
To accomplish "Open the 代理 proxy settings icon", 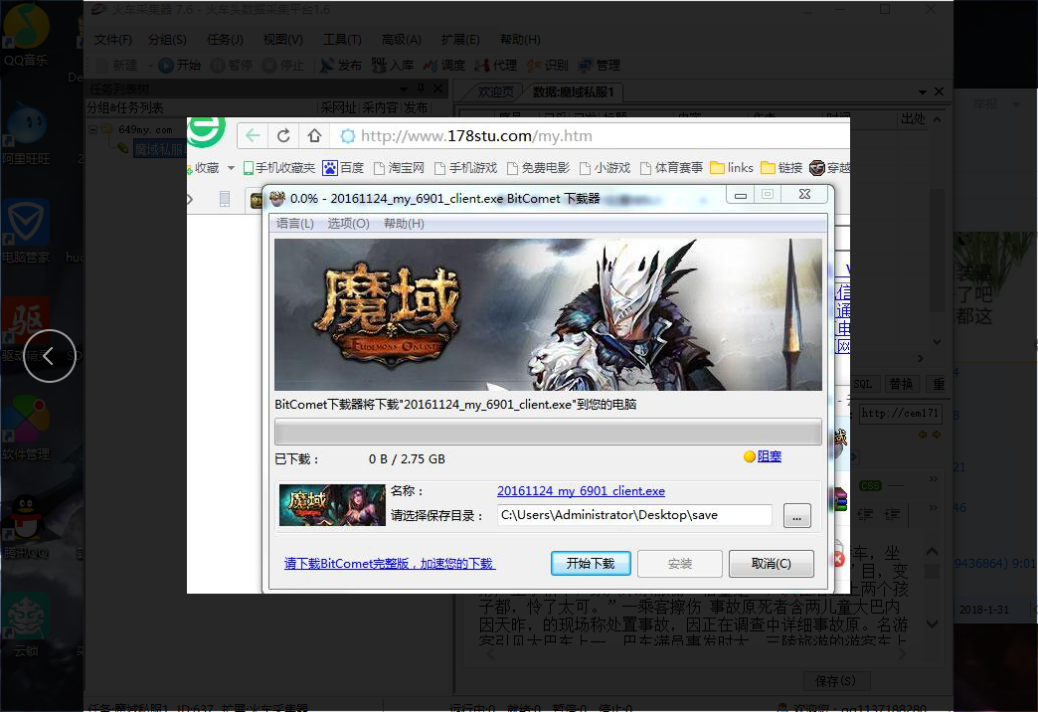I will [483, 66].
